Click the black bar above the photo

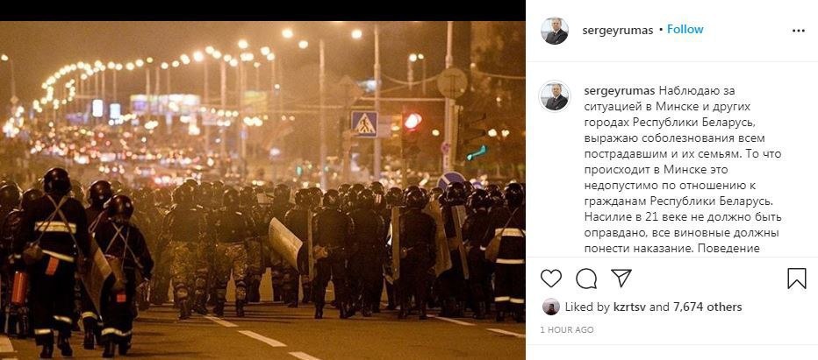(262, 11)
